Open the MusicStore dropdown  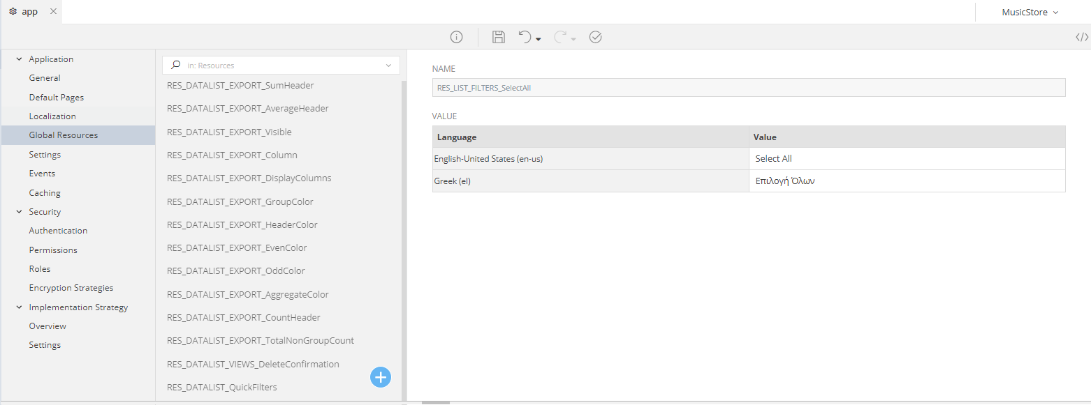1030,13
